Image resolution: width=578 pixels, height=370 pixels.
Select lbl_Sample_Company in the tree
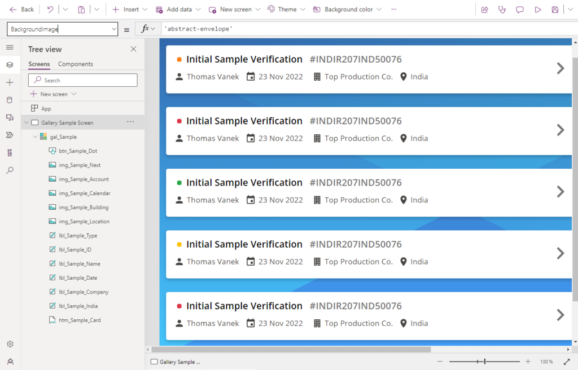[x=84, y=292]
